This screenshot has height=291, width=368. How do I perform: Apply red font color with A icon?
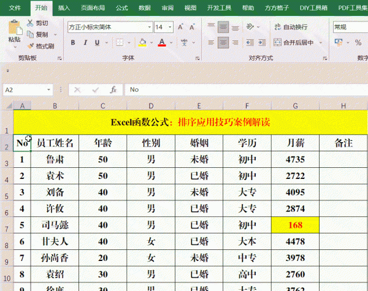pos(162,42)
